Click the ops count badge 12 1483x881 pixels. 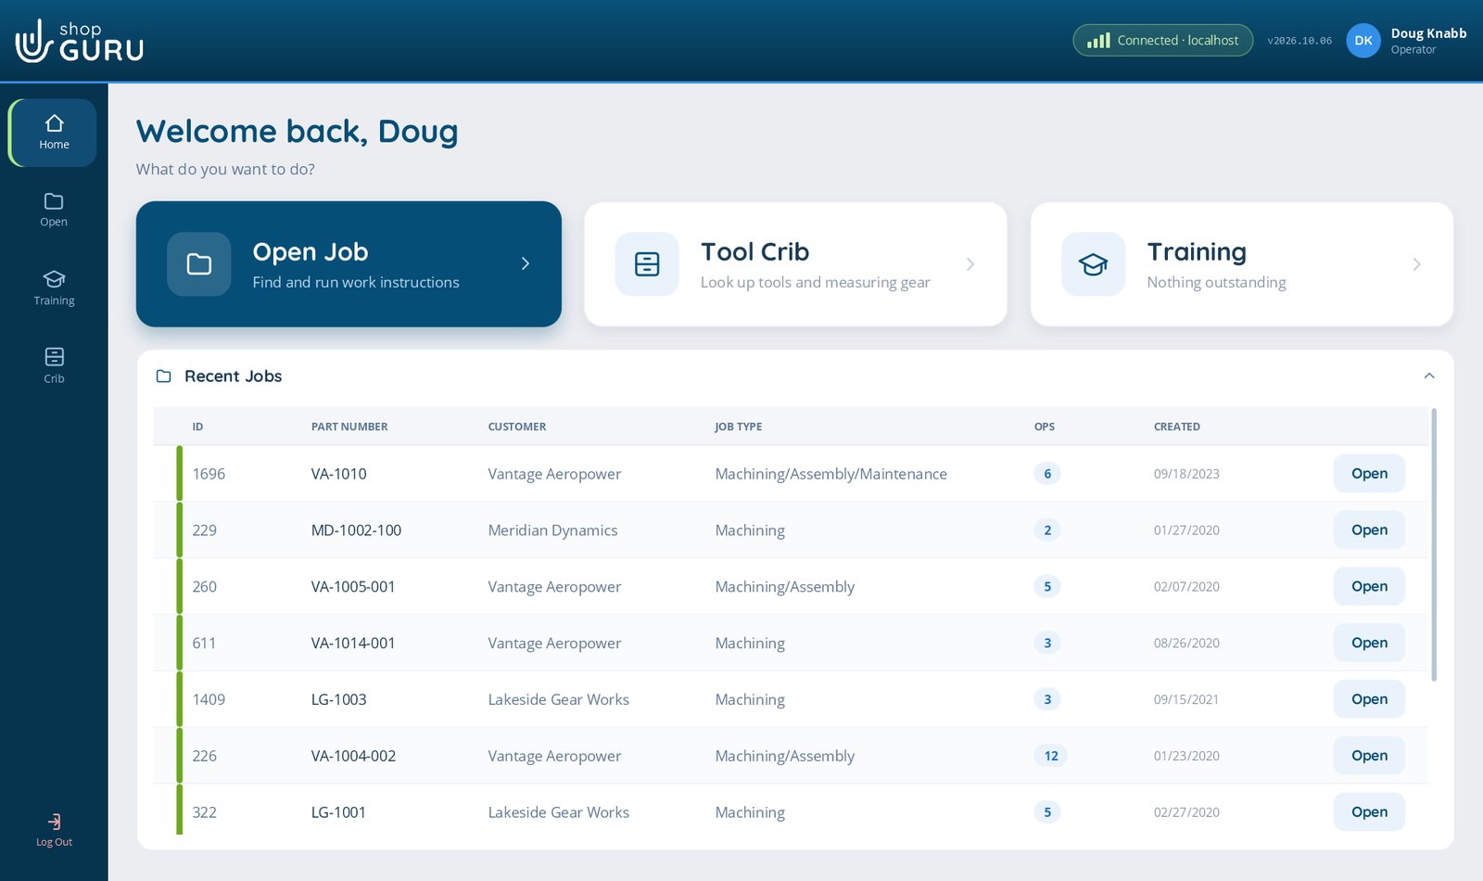(1050, 756)
